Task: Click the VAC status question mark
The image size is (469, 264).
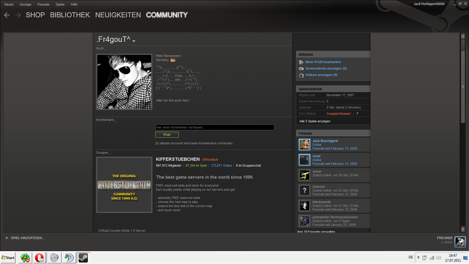Action: click(x=357, y=114)
